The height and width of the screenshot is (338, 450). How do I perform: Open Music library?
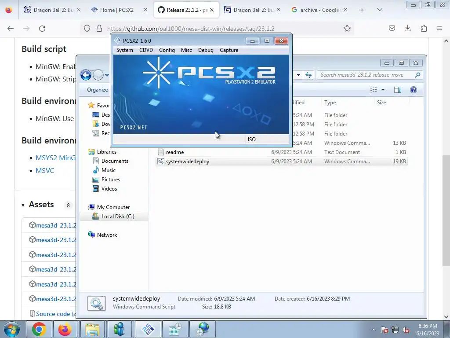coord(108,170)
